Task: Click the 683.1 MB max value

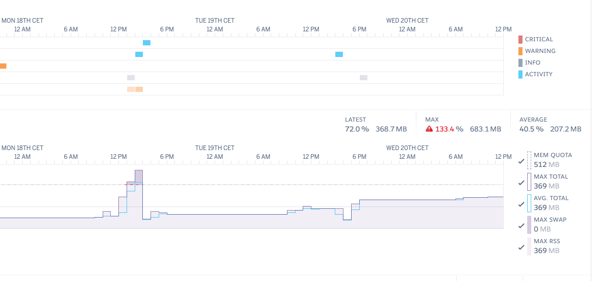Action: click(x=485, y=129)
